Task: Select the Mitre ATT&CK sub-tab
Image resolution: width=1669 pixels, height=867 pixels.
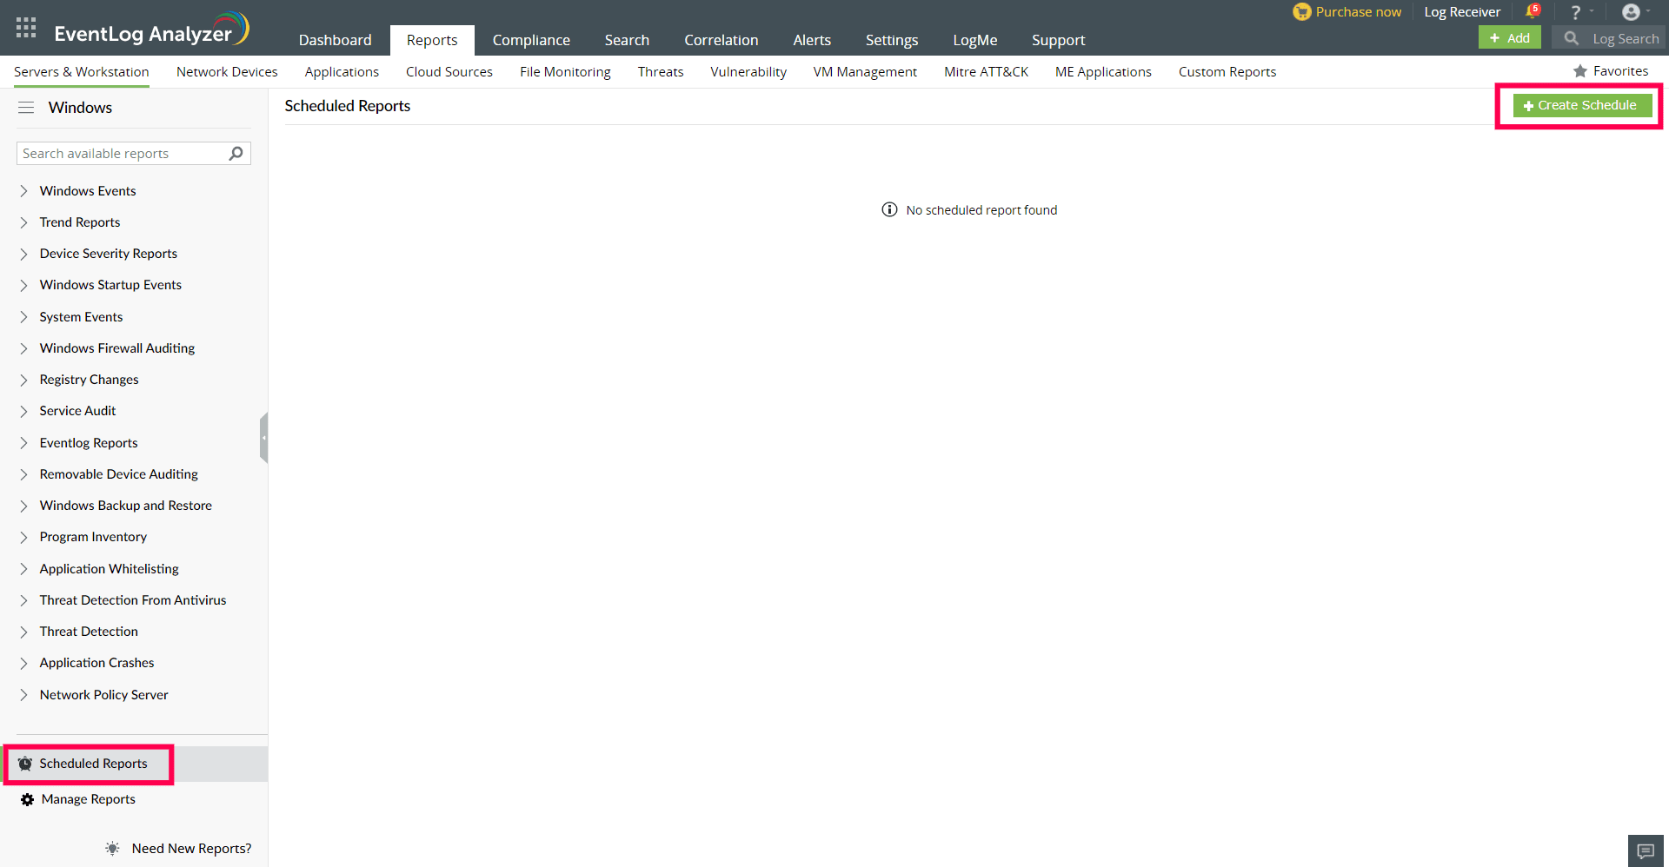Action: 986,72
